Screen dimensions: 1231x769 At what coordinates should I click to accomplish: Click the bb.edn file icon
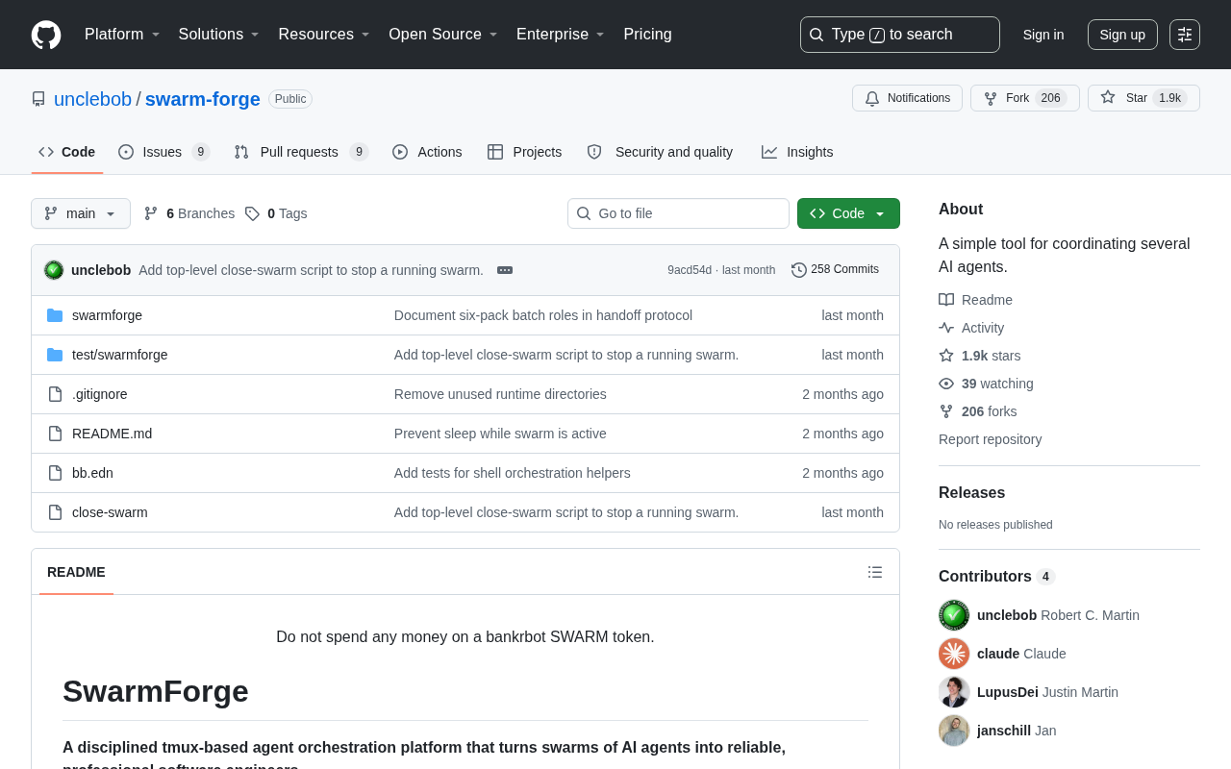click(x=55, y=473)
